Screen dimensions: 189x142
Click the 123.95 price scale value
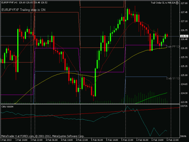184,102
